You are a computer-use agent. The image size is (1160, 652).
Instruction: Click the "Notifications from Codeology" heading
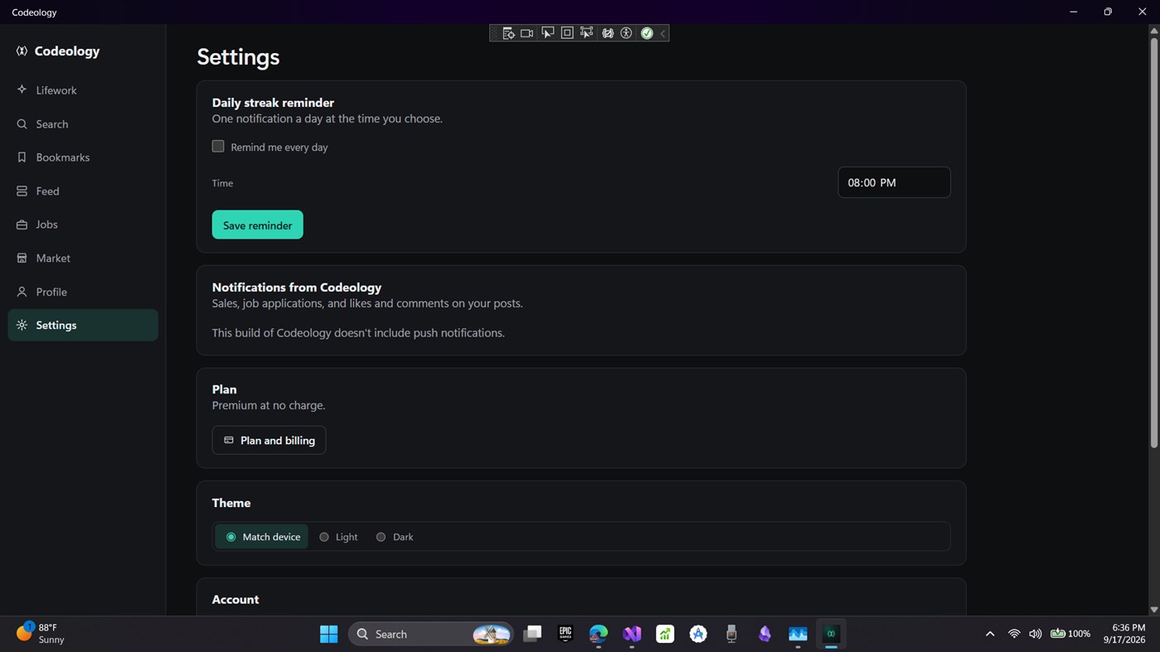[297, 287]
